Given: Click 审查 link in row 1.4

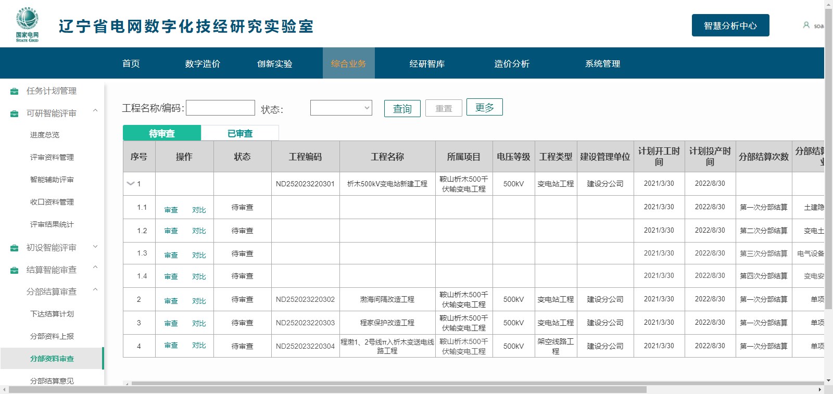Looking at the screenshot, I should coord(171,276).
